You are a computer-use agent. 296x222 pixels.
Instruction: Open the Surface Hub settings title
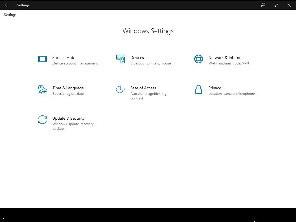point(63,58)
